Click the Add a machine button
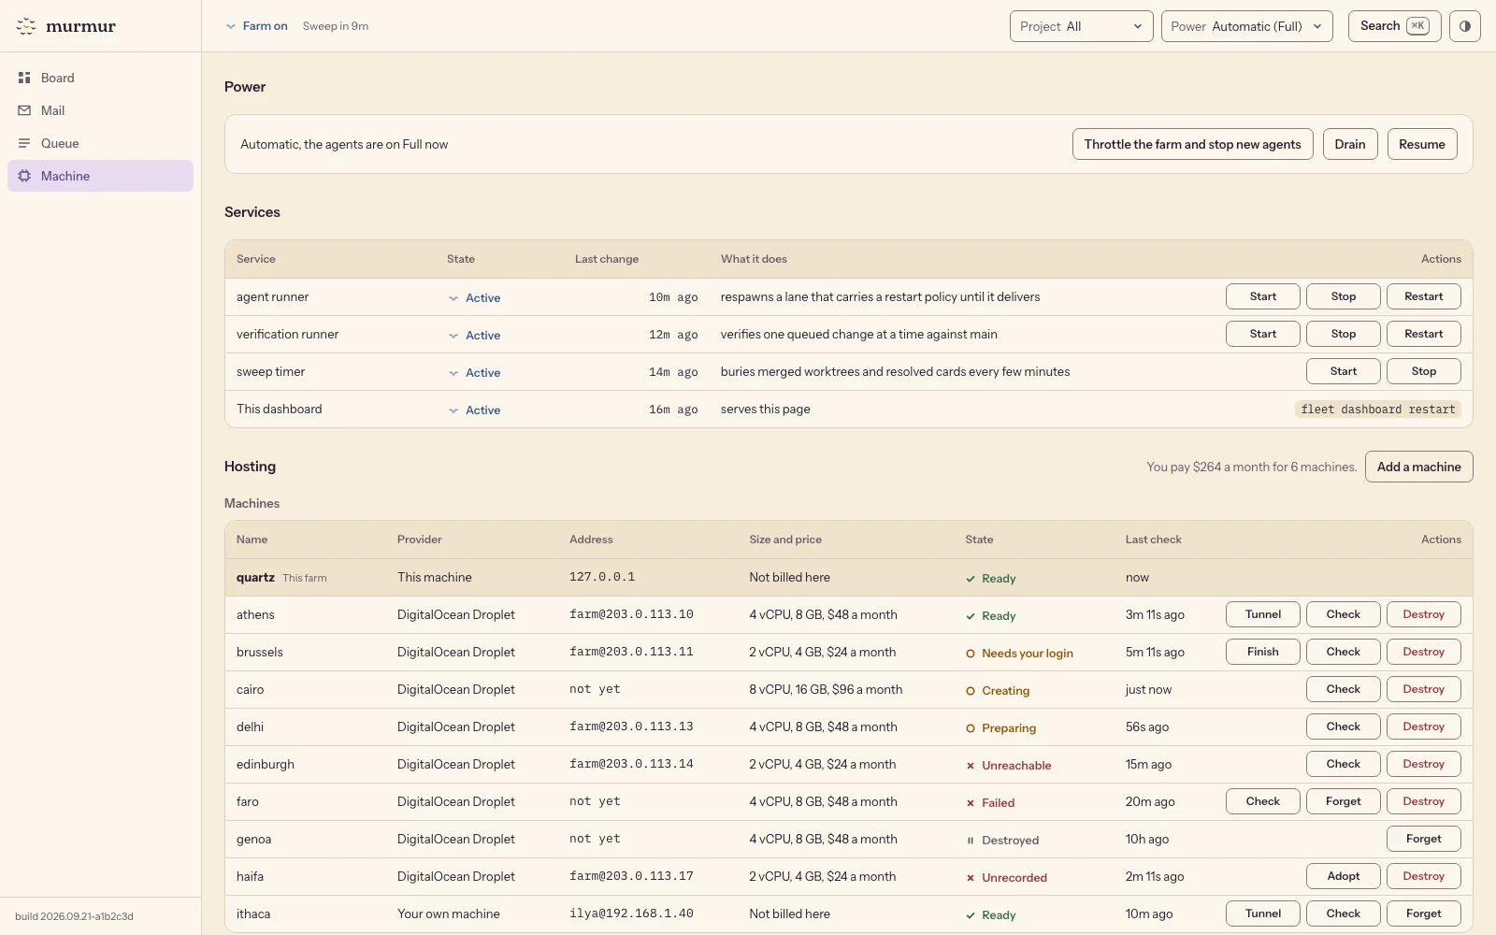The height and width of the screenshot is (935, 1496). pyautogui.click(x=1419, y=467)
